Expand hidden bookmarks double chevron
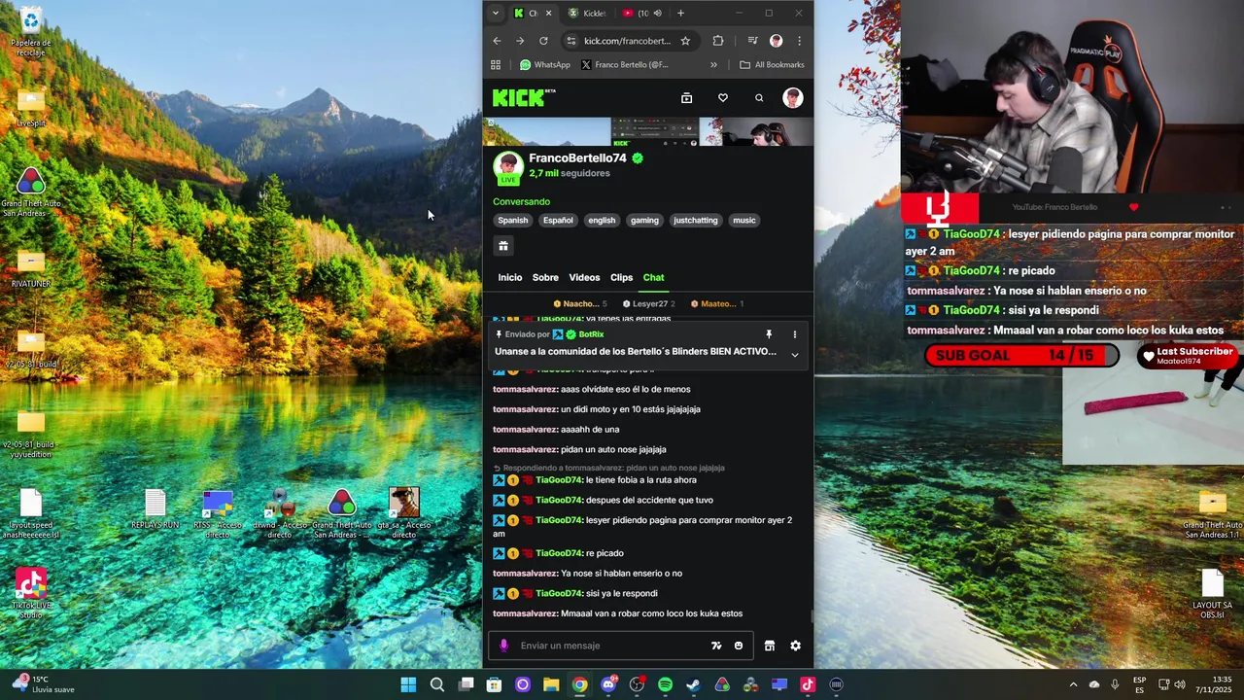The width and height of the screenshot is (1244, 700). pos(713,65)
